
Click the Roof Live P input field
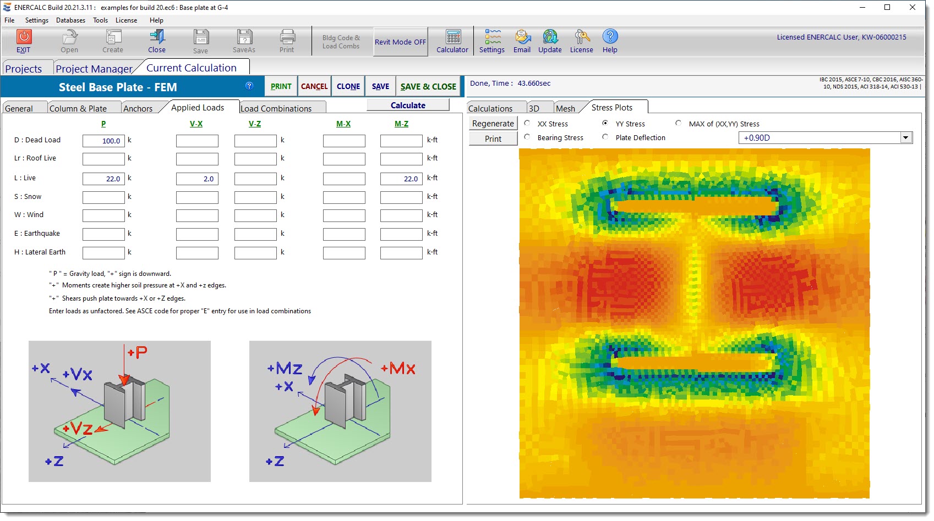(x=103, y=159)
